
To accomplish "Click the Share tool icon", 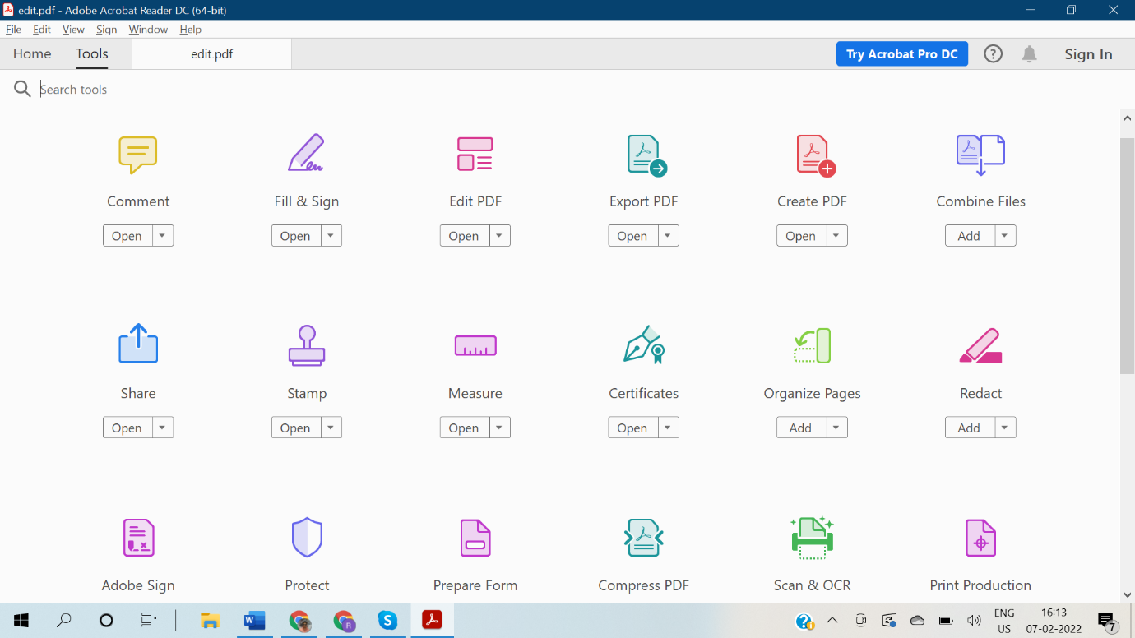I will coord(138,343).
